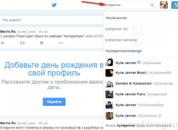The image size is (178, 130).
Task: Select the kyliejenner samsung suggestion
Action: [x=121, y=40]
